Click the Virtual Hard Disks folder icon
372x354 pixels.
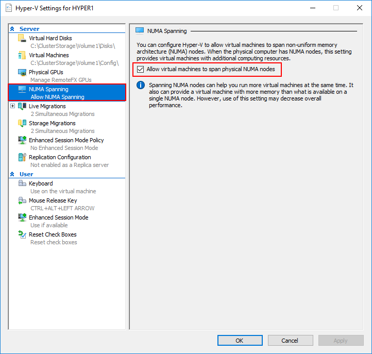pos(22,38)
